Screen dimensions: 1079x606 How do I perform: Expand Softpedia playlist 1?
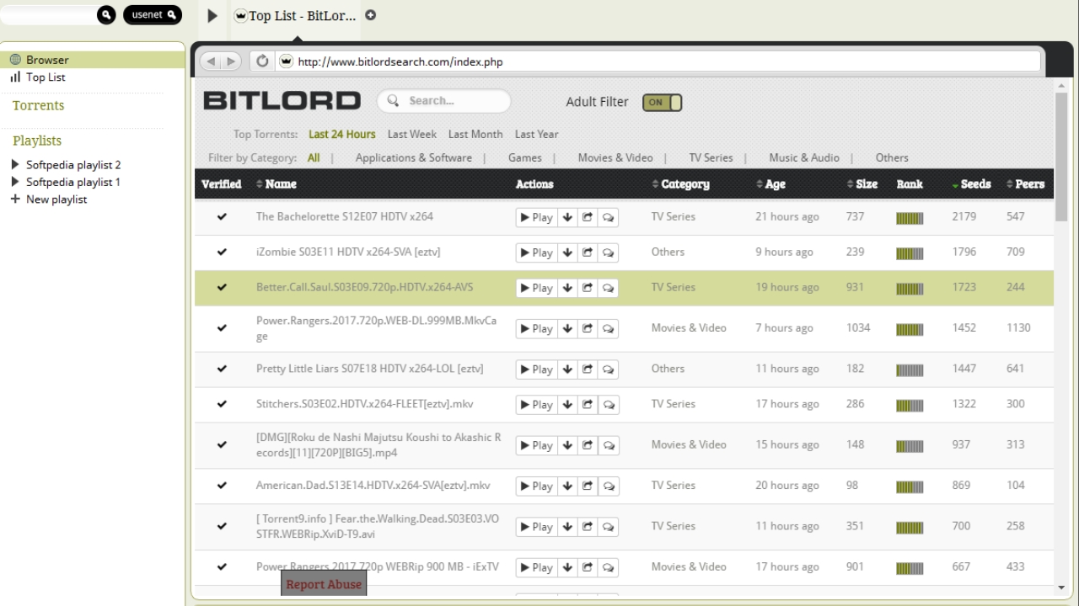15,182
